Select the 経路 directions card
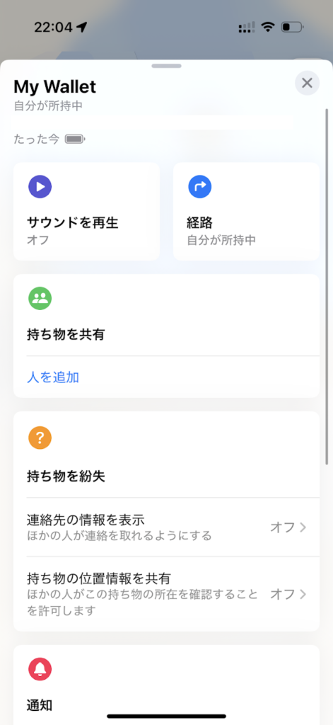This screenshot has width=333, height=725. point(246,211)
